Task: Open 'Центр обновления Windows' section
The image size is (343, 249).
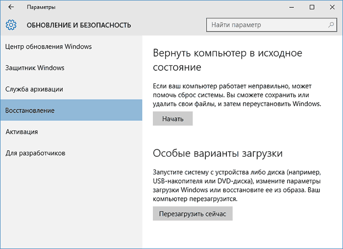Action: [x=49, y=47]
